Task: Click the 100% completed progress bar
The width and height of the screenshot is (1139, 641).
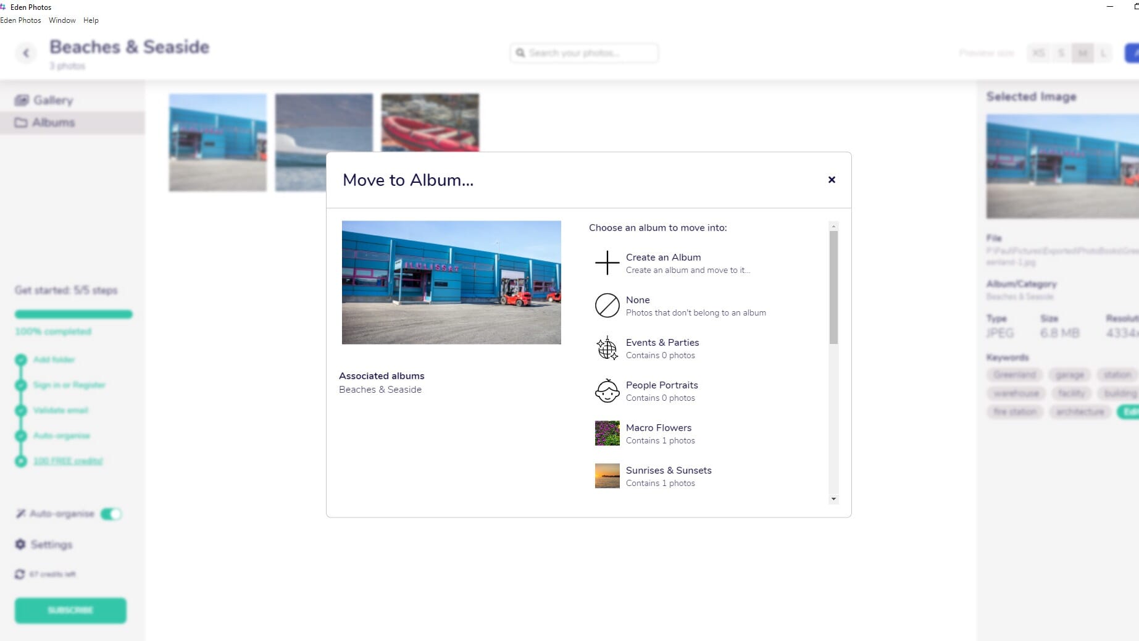Action: click(73, 314)
